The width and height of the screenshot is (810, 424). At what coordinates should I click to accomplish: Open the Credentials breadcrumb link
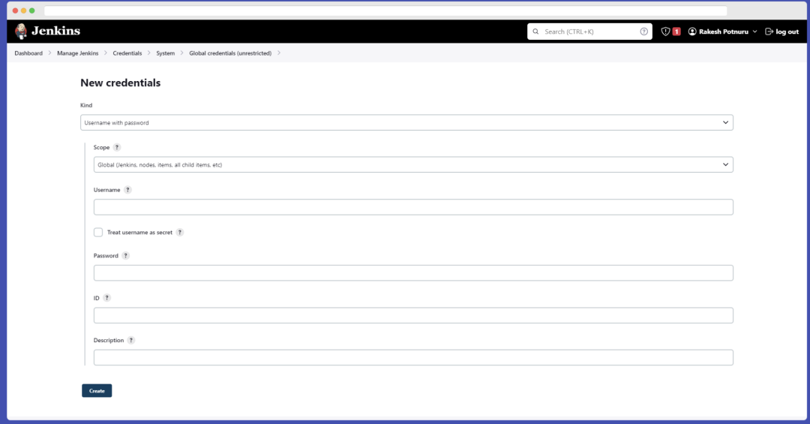127,53
